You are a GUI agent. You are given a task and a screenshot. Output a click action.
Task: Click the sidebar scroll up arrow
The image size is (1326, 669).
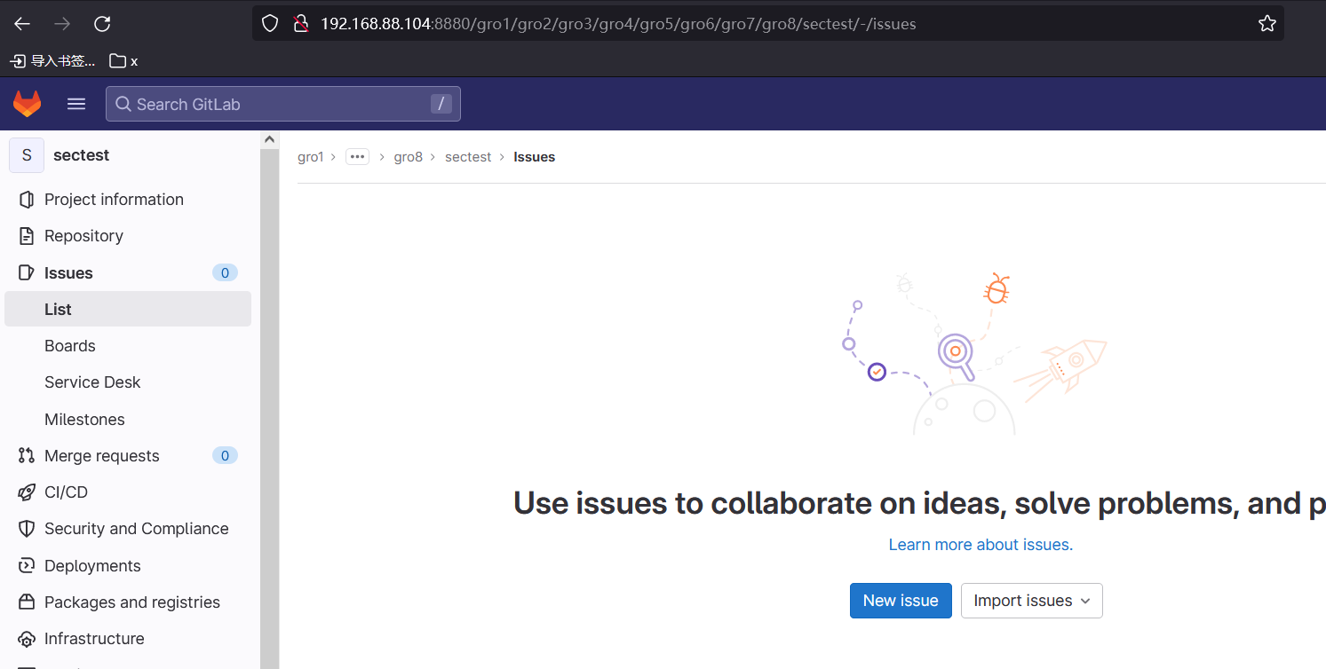(x=269, y=139)
